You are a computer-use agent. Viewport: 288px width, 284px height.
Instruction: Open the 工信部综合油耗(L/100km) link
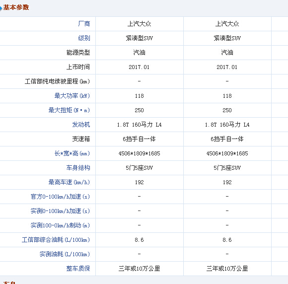pyautogui.click(x=56, y=239)
